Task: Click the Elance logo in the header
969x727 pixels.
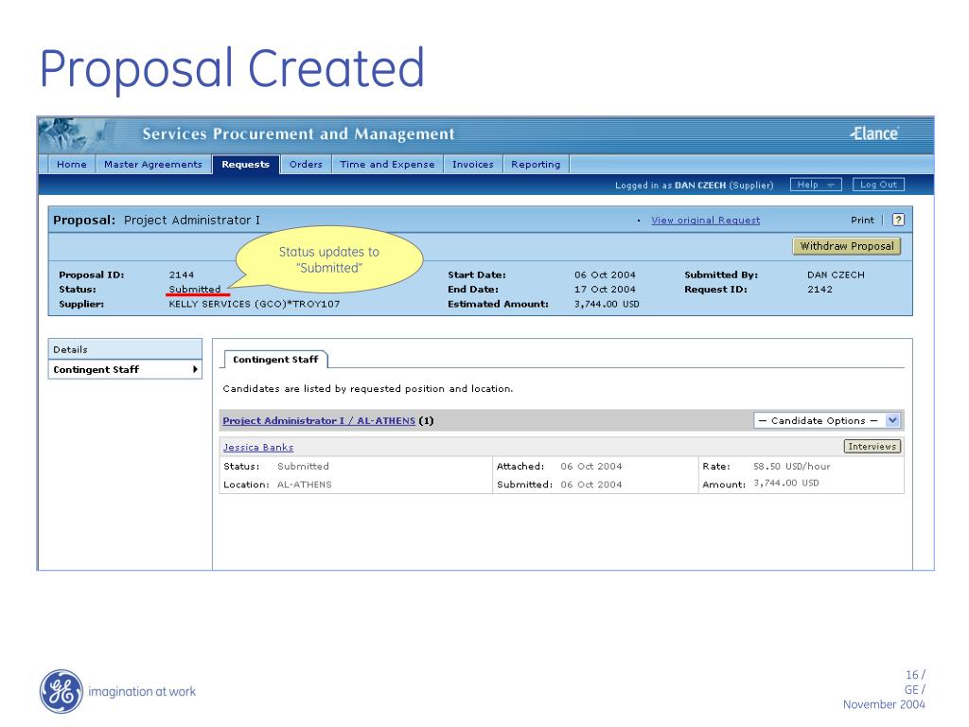Action: tap(873, 133)
